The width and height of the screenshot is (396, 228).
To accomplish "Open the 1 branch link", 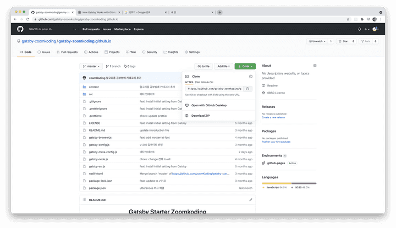I will coord(113,66).
